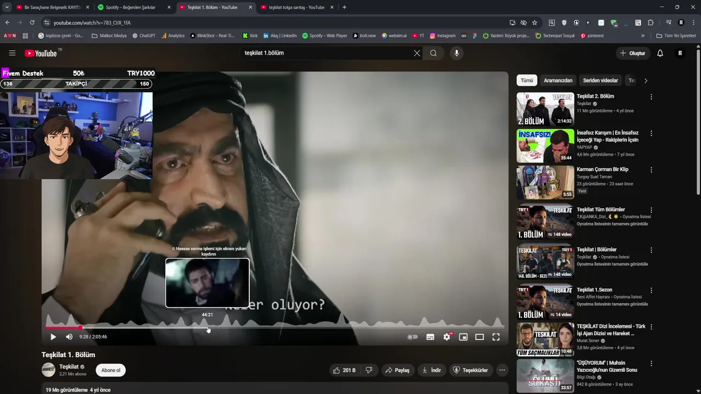Open the Tüm Yer İşaretleri folder
Screen dimensions: 701x394
[676, 36]
